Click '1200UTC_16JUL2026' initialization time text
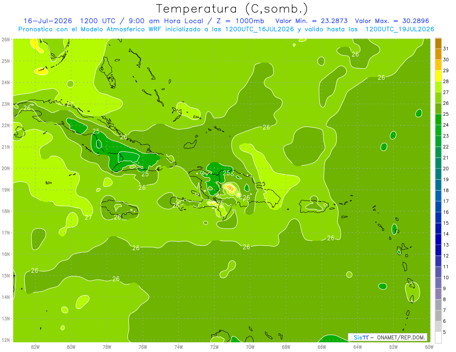This screenshot has width=456, height=352. coord(260,29)
